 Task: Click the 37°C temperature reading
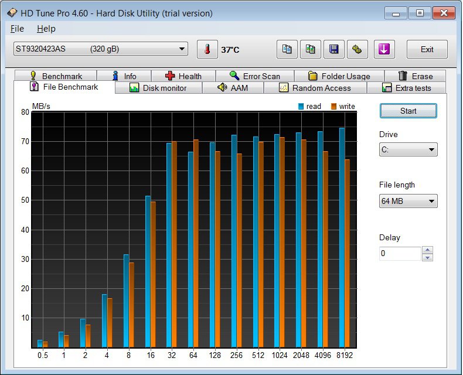coord(230,50)
